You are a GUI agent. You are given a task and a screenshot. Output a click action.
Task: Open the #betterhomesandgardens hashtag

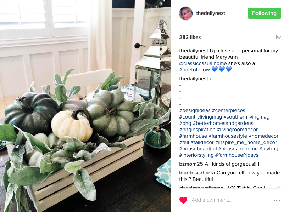(223, 123)
